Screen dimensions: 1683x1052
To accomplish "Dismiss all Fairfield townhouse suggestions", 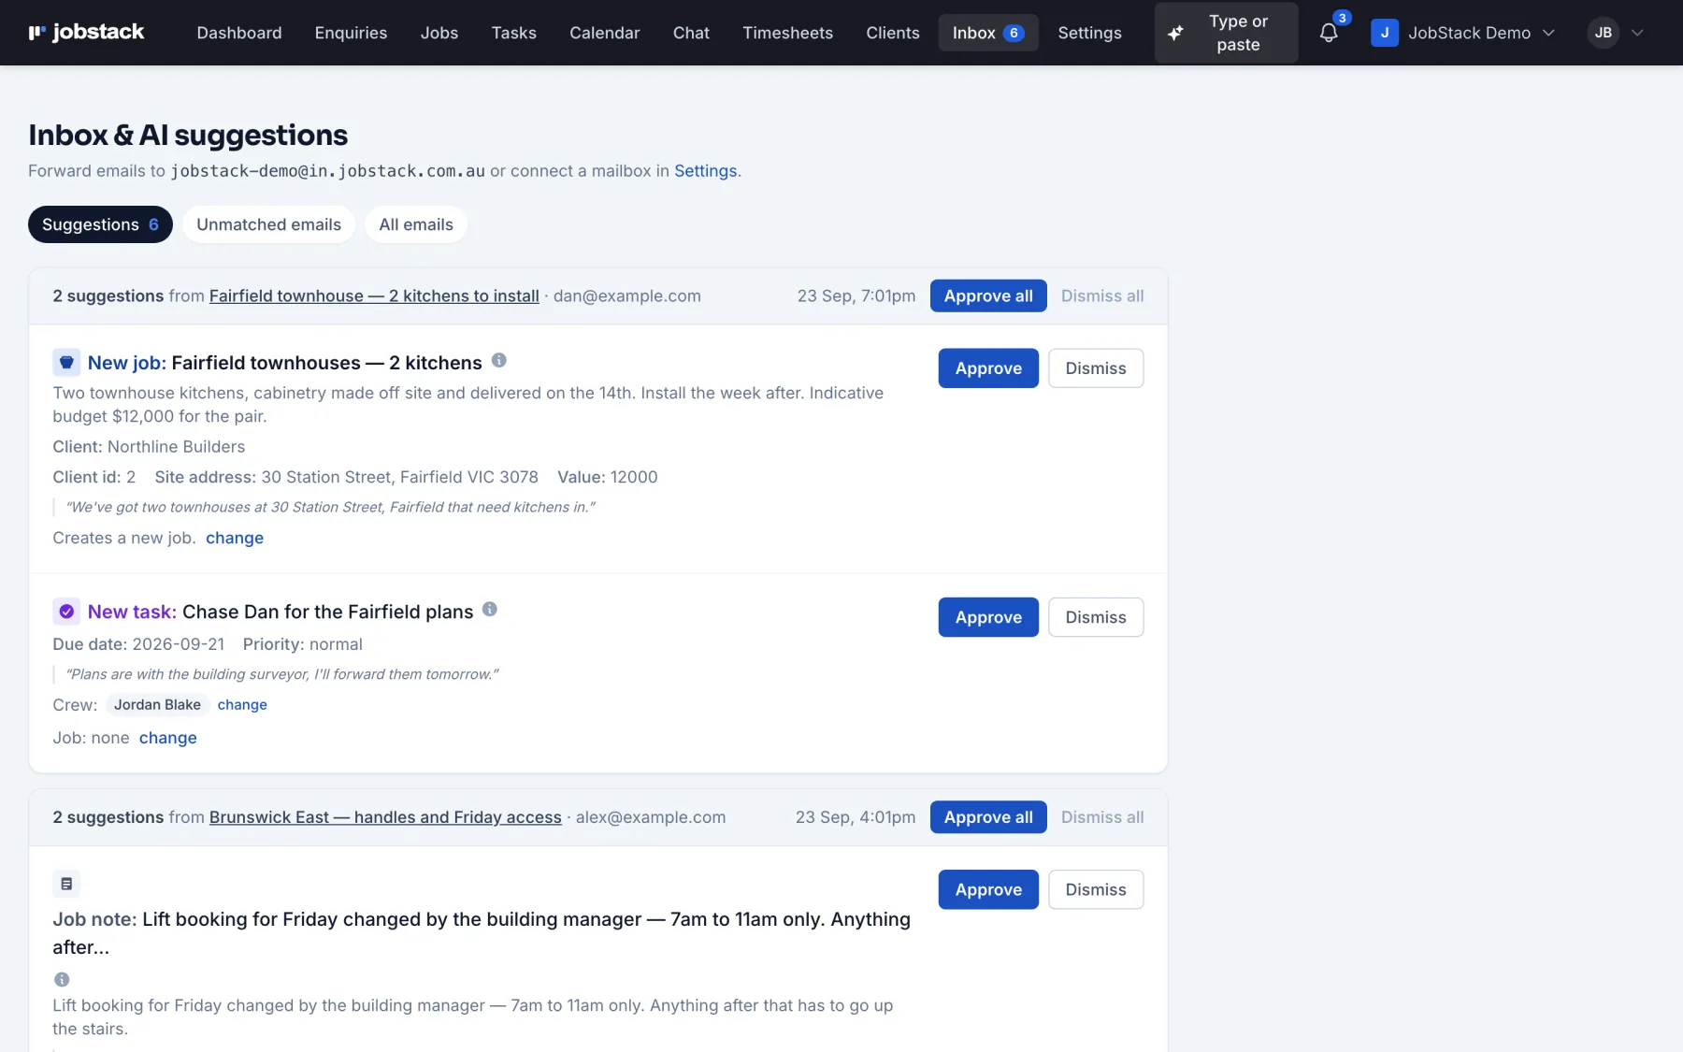I will coord(1102,295).
